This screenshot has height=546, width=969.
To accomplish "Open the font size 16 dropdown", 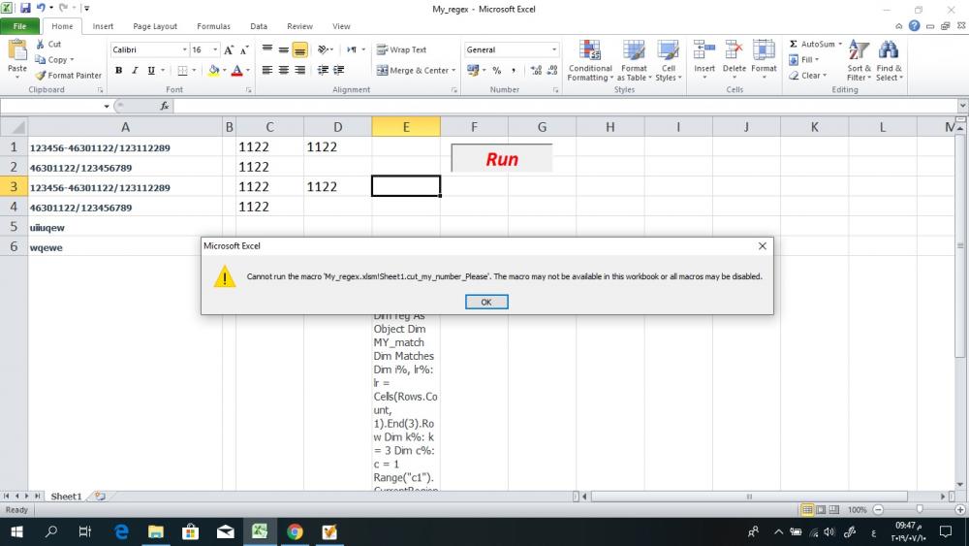I will pos(215,49).
